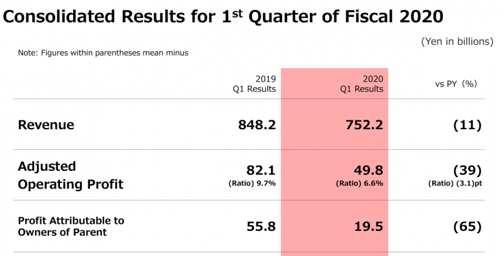Image resolution: width=504 pixels, height=256 pixels.
Task: Click the 2019 revenue value 848.2
Action: click(254, 125)
